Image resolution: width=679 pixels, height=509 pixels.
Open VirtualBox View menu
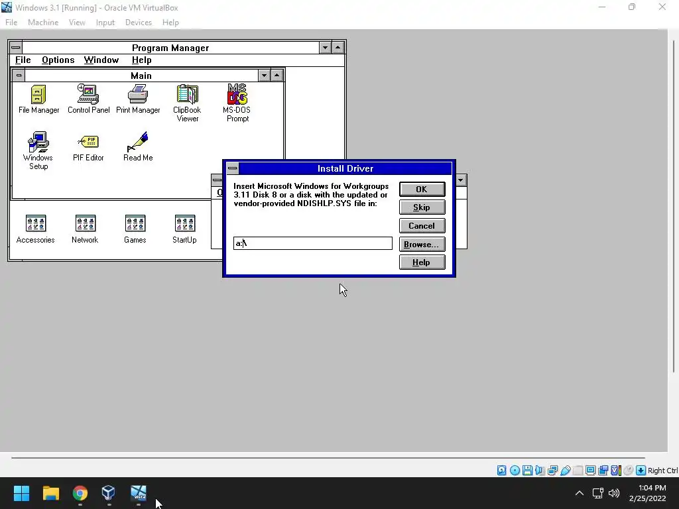point(77,22)
